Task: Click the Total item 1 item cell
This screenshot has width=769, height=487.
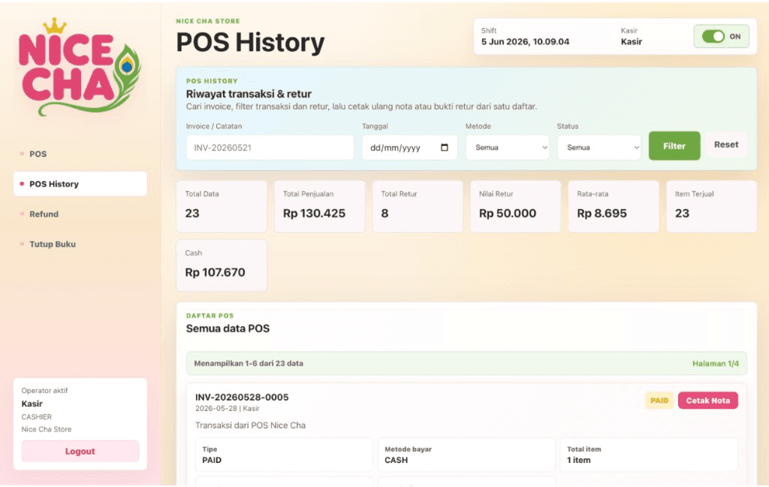Action: click(x=649, y=455)
